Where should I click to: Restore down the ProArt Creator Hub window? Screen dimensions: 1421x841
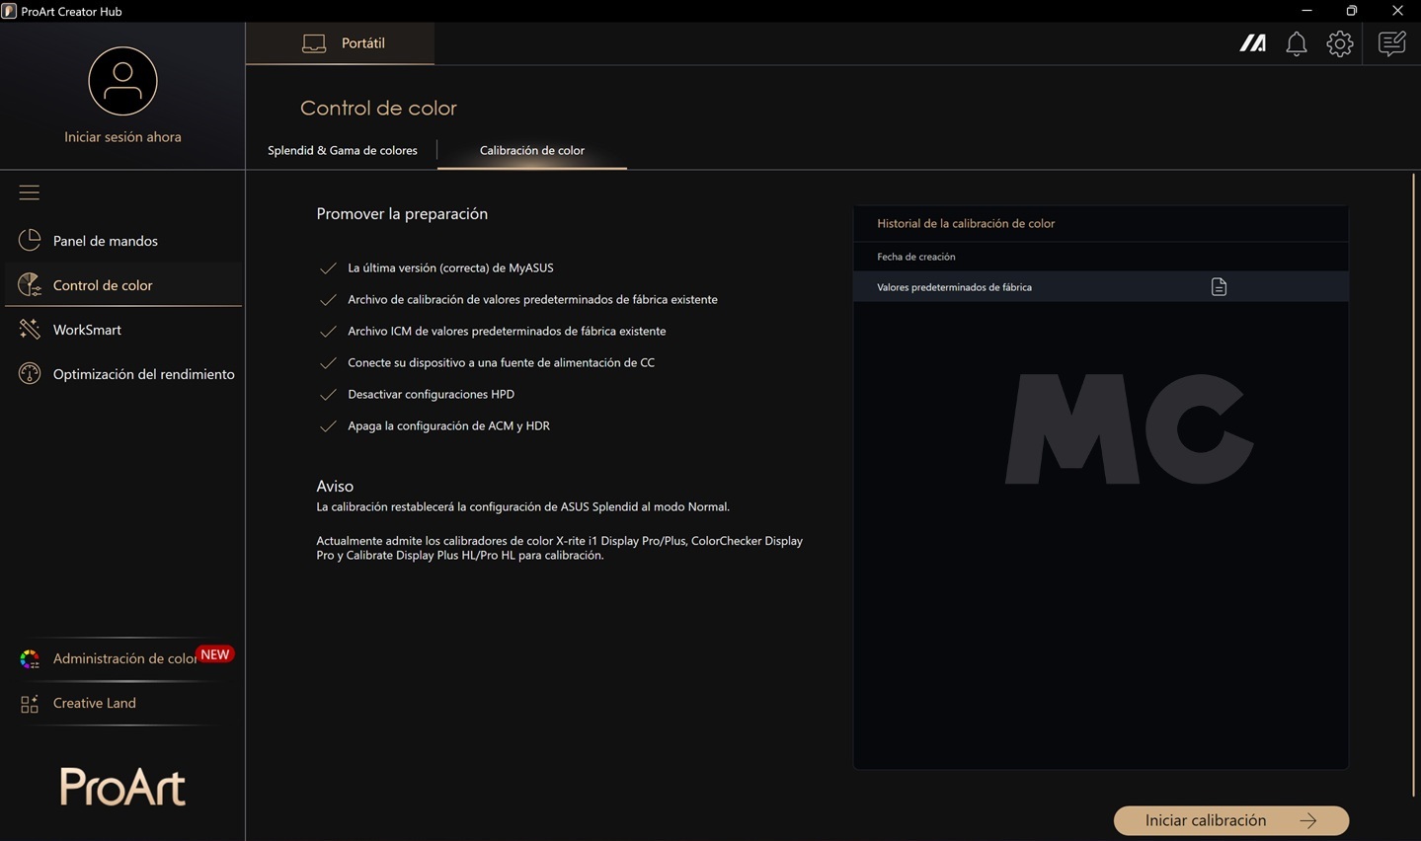[1352, 11]
